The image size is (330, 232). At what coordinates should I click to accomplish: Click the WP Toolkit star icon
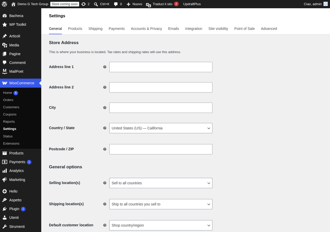(x=5, y=24)
